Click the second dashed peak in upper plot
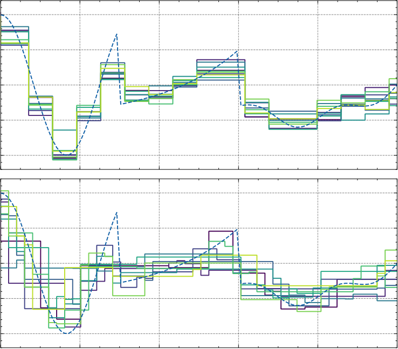This screenshot has width=398, height=349. coord(237,51)
